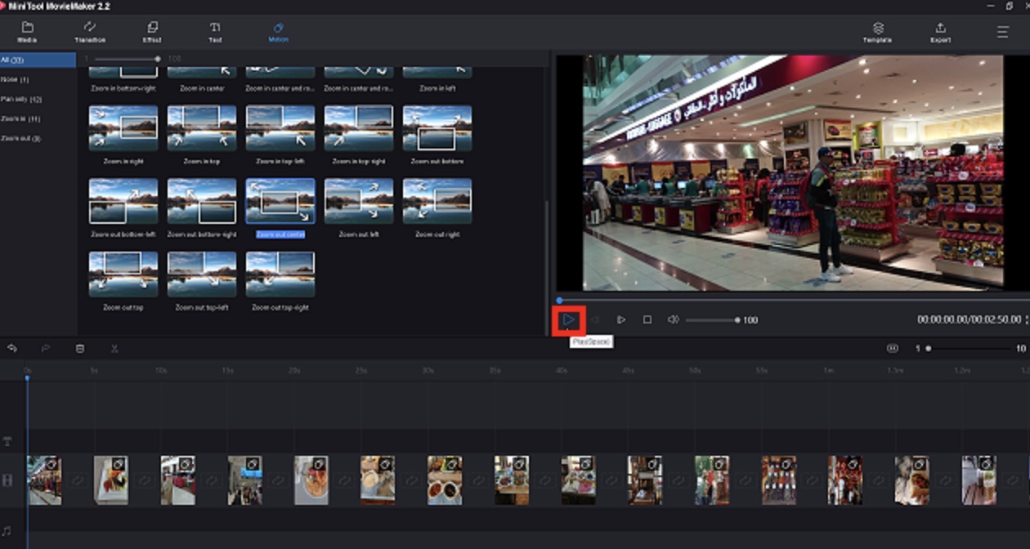Split the clip with scissors tool
Screen dimensions: 1030x549
[114, 348]
